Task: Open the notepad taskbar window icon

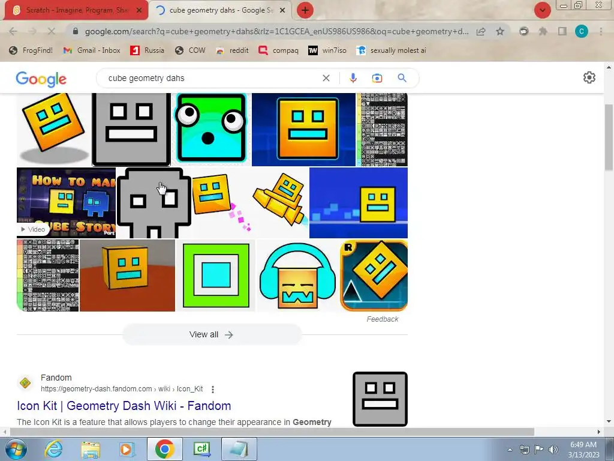Action: (239, 449)
